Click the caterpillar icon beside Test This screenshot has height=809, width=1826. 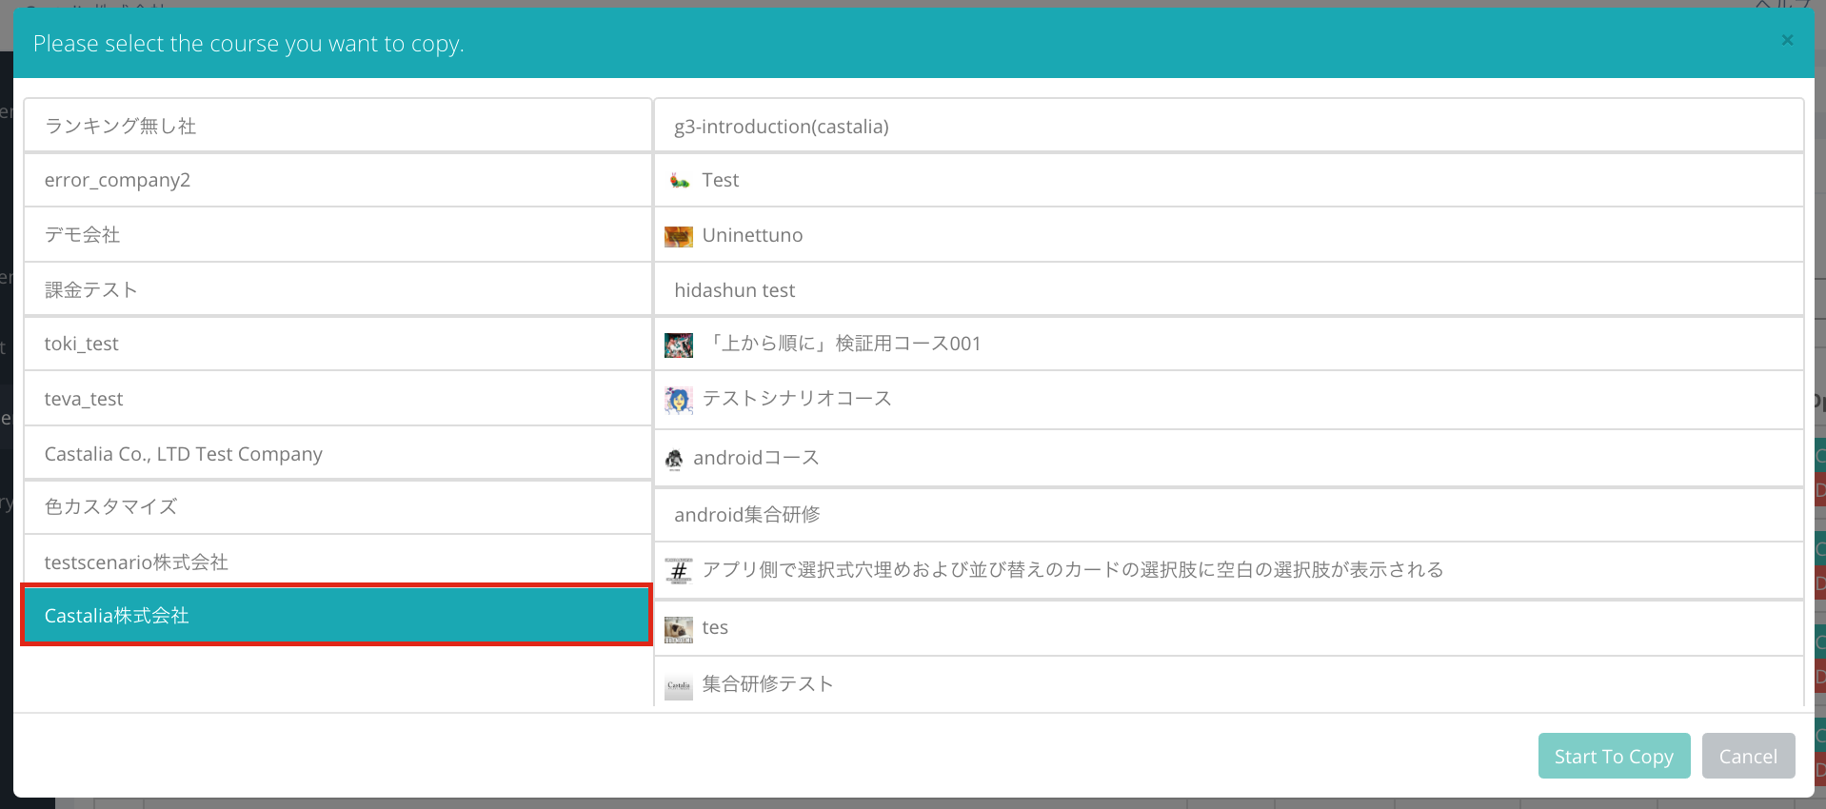(679, 180)
